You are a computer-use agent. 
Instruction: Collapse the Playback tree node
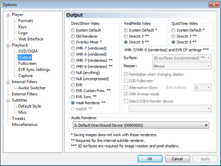[x=8, y=45]
